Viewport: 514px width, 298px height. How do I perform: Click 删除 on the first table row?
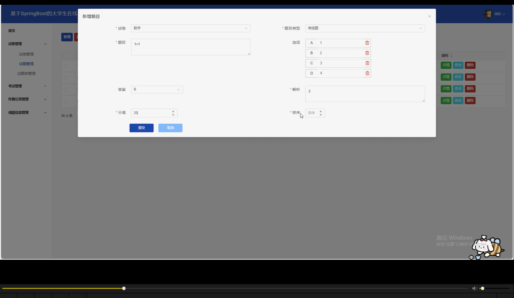(x=470, y=65)
